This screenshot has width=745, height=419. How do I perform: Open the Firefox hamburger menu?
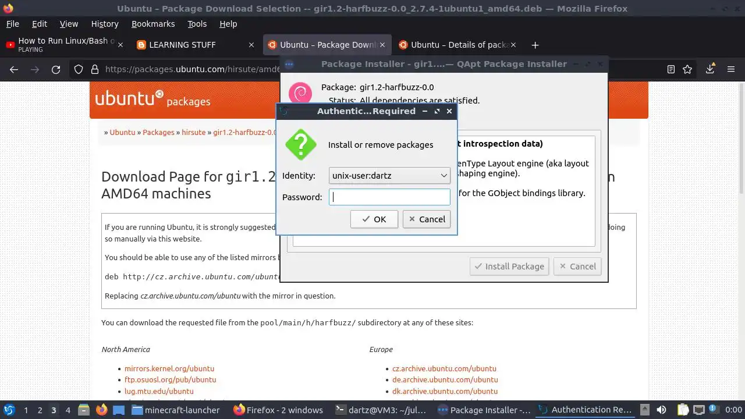[731, 69]
